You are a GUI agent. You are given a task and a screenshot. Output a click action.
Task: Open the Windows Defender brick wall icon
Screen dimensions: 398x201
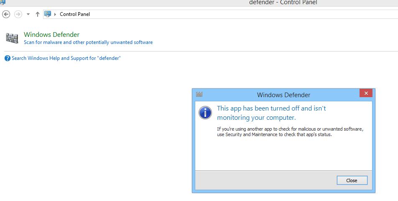(x=12, y=39)
